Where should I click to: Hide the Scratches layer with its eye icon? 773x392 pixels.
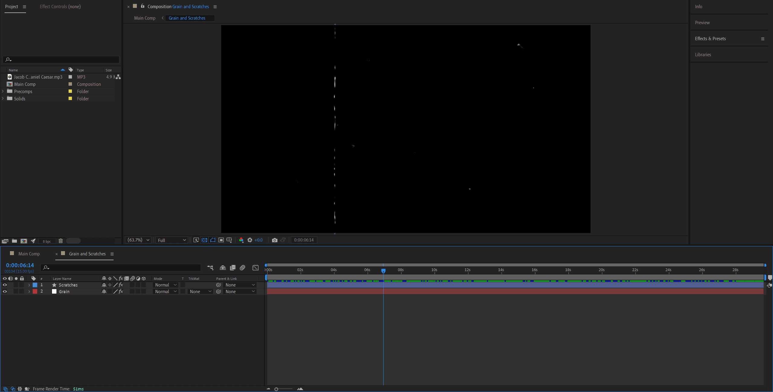point(5,285)
